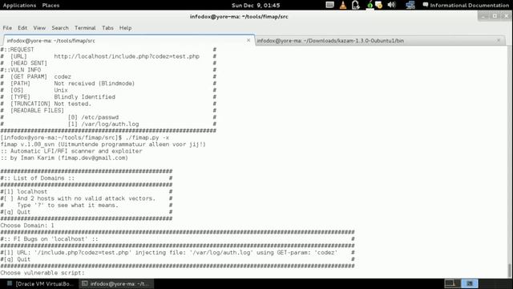Click the '#[q] Quit' line under List of Domains

[15, 212]
